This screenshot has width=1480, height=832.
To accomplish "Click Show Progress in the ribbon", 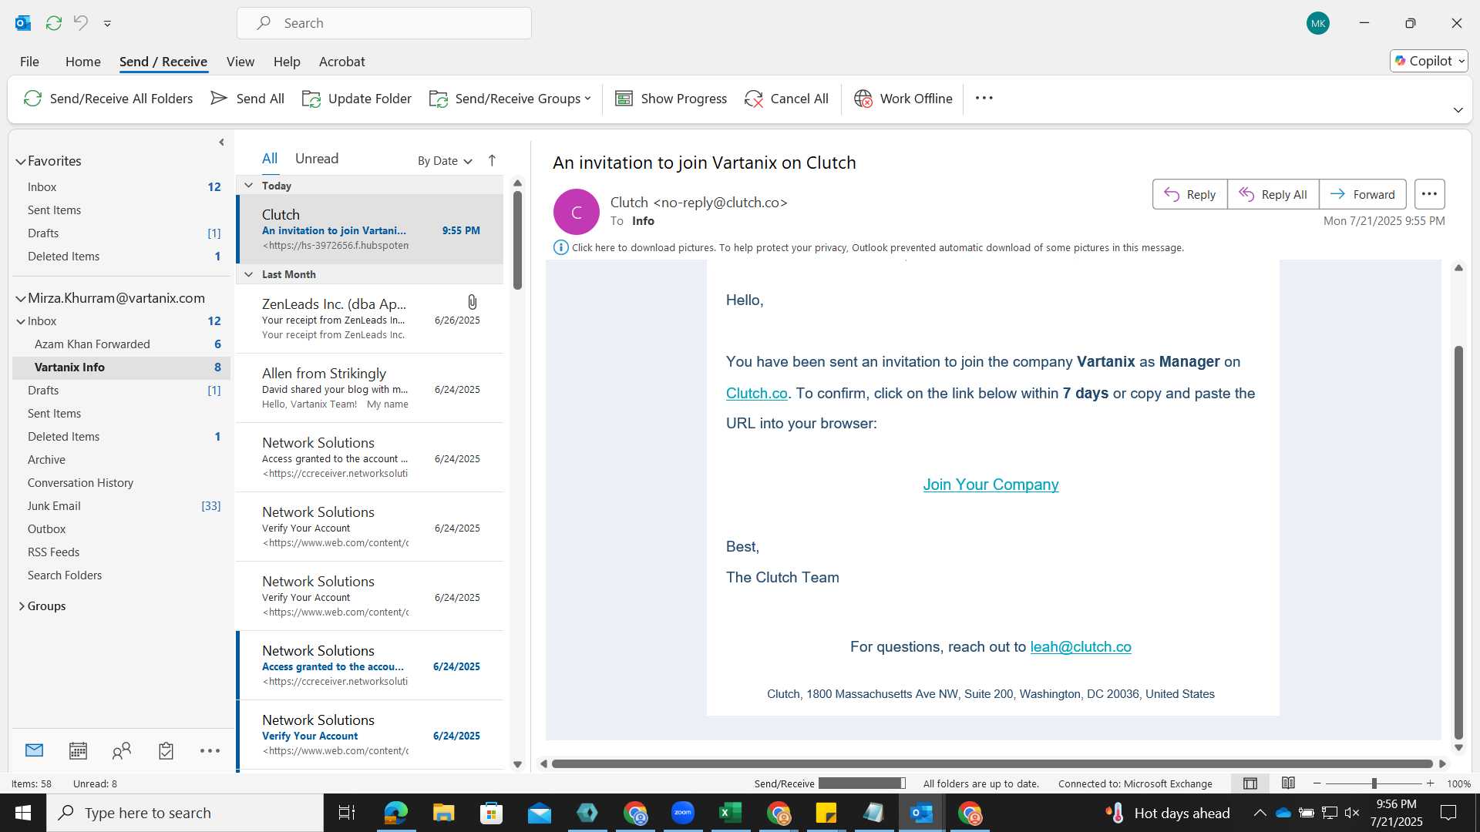I will [x=671, y=98].
